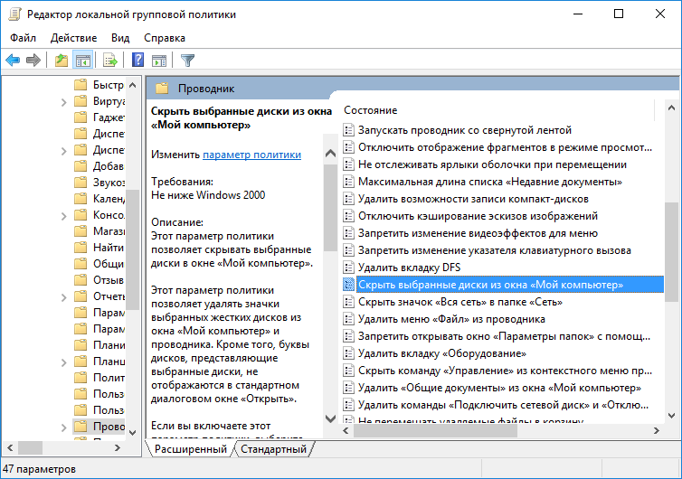Expand the «Консо…» tree node
The image size is (682, 479).
click(63, 215)
